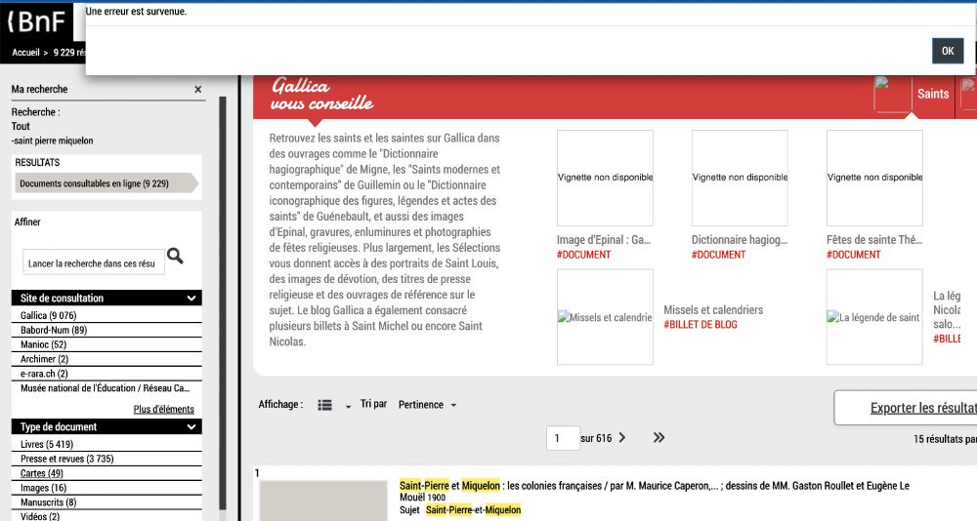Click the #BILLET DE BLOG tag

701,324
